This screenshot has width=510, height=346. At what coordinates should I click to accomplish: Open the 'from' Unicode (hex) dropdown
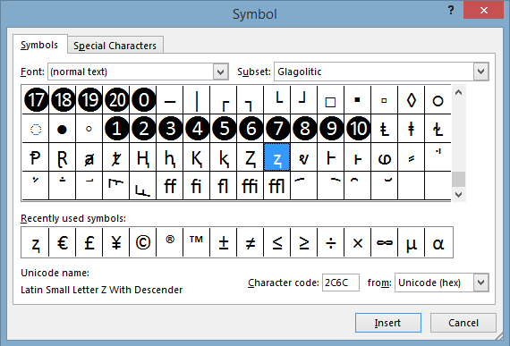[x=481, y=283]
